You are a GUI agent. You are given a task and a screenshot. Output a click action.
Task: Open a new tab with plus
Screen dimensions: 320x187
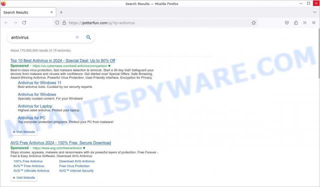pos(61,12)
